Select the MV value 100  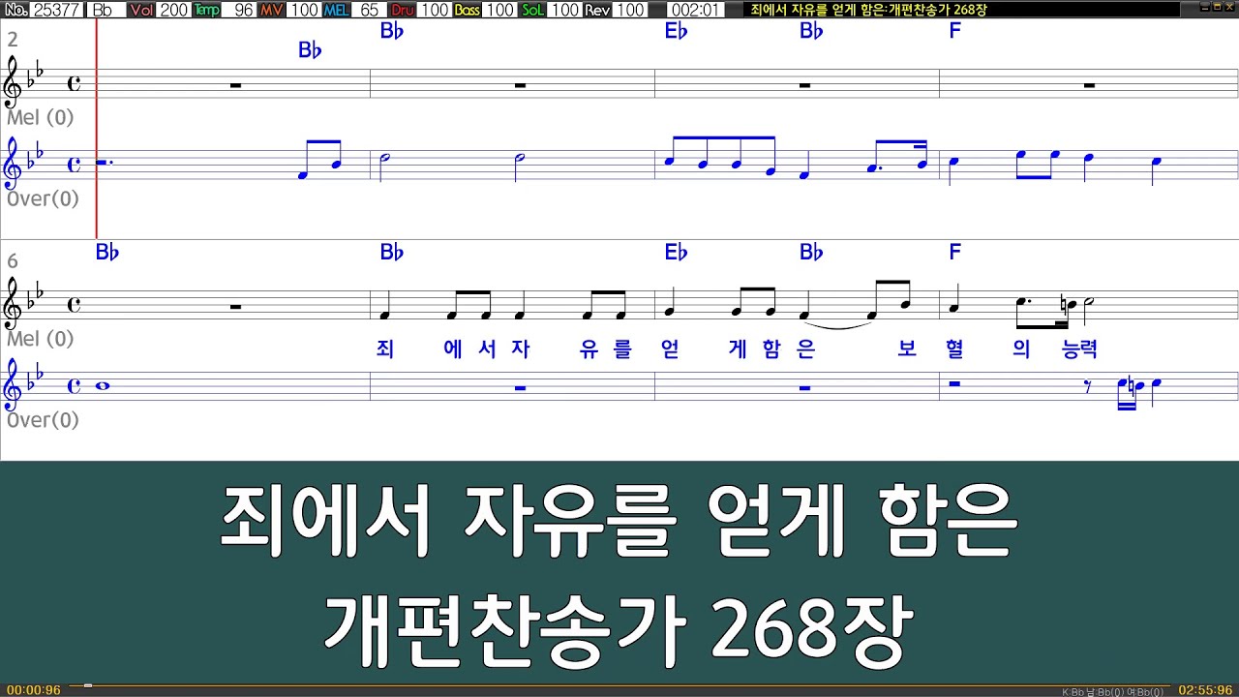click(304, 10)
